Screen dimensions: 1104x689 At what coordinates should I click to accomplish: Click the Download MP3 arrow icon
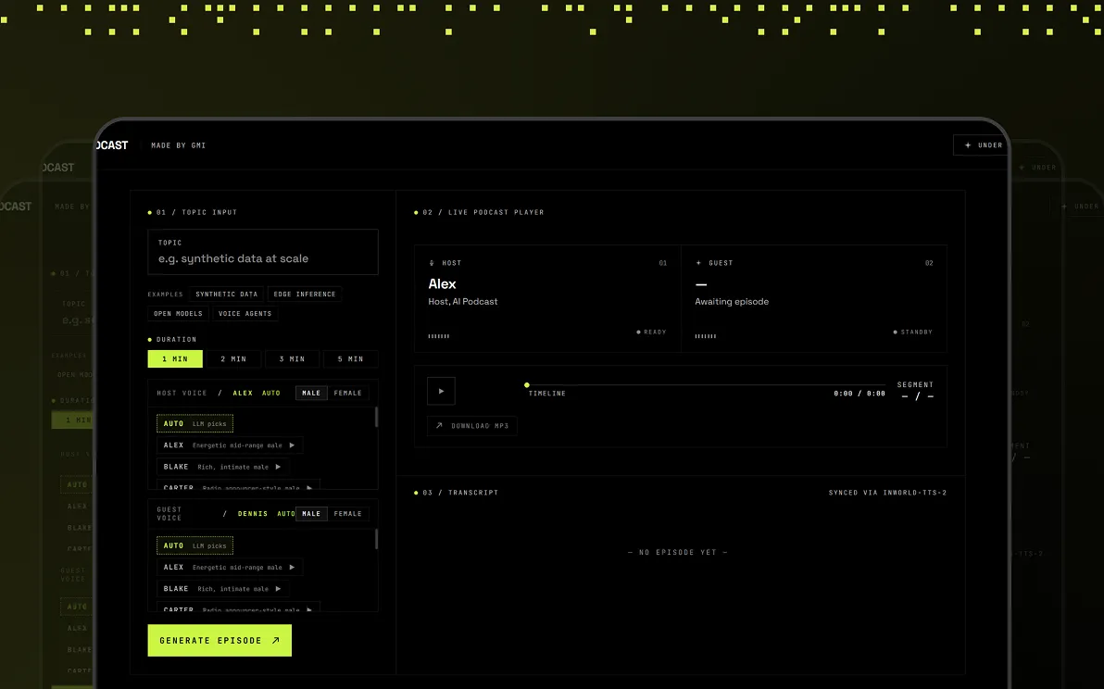pos(439,426)
